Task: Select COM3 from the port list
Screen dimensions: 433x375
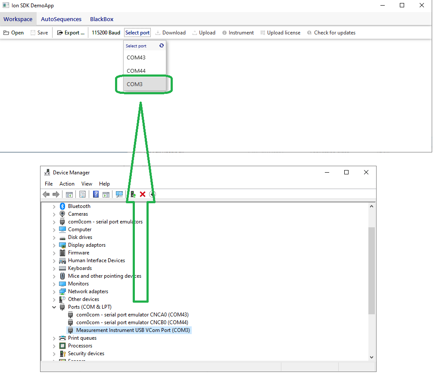Action: point(134,84)
